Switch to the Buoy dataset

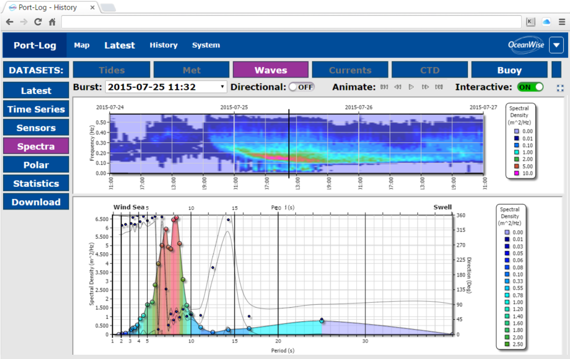click(x=509, y=70)
